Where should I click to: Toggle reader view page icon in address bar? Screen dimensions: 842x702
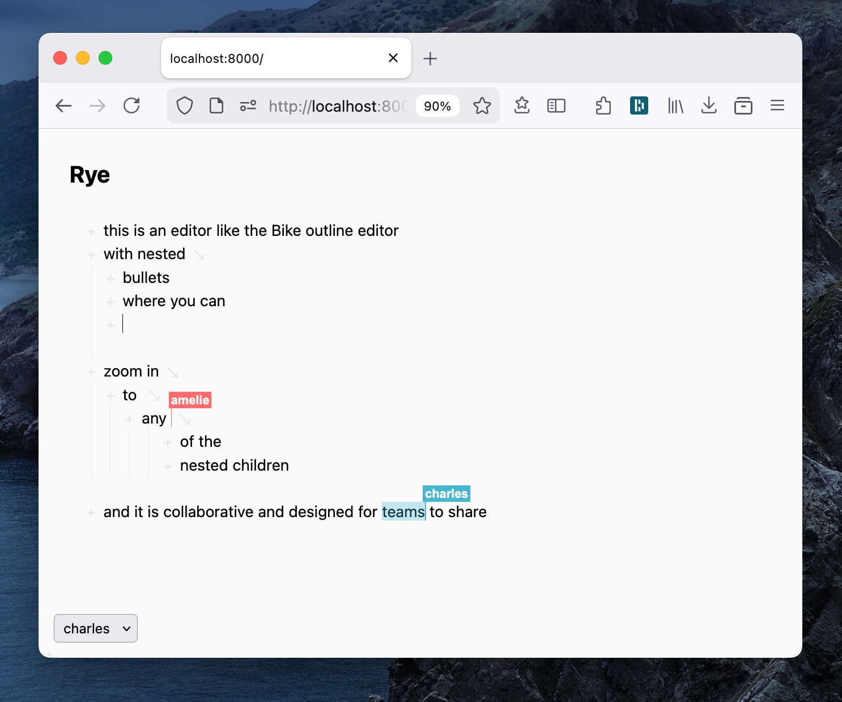click(216, 106)
